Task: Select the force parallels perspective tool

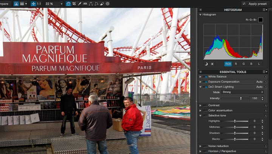Action: pos(91,4)
